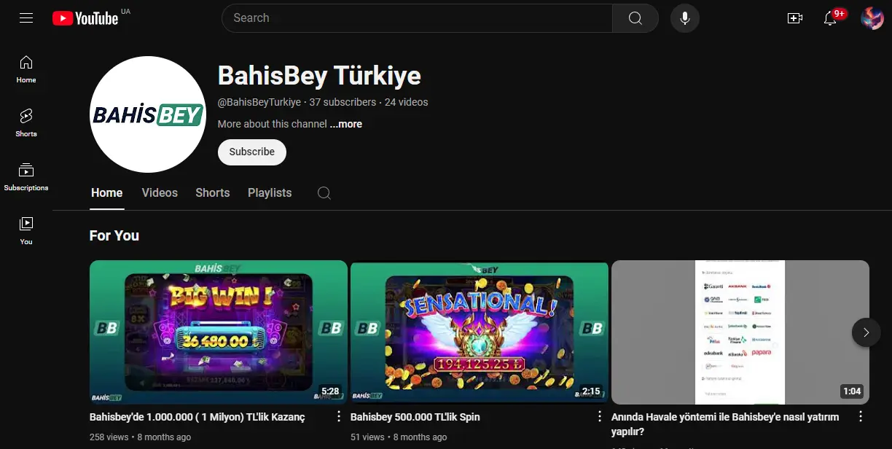This screenshot has width=892, height=449.
Task: Click the search magnifier button
Action: click(x=635, y=18)
